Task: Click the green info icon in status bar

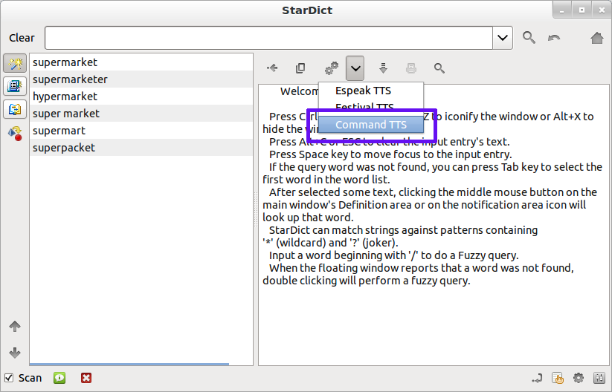Action: [59, 378]
